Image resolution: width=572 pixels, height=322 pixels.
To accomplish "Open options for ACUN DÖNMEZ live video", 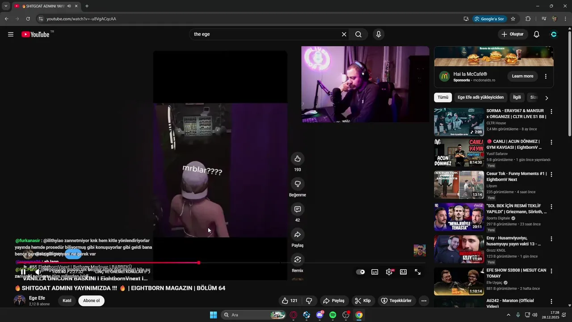I will (x=551, y=142).
